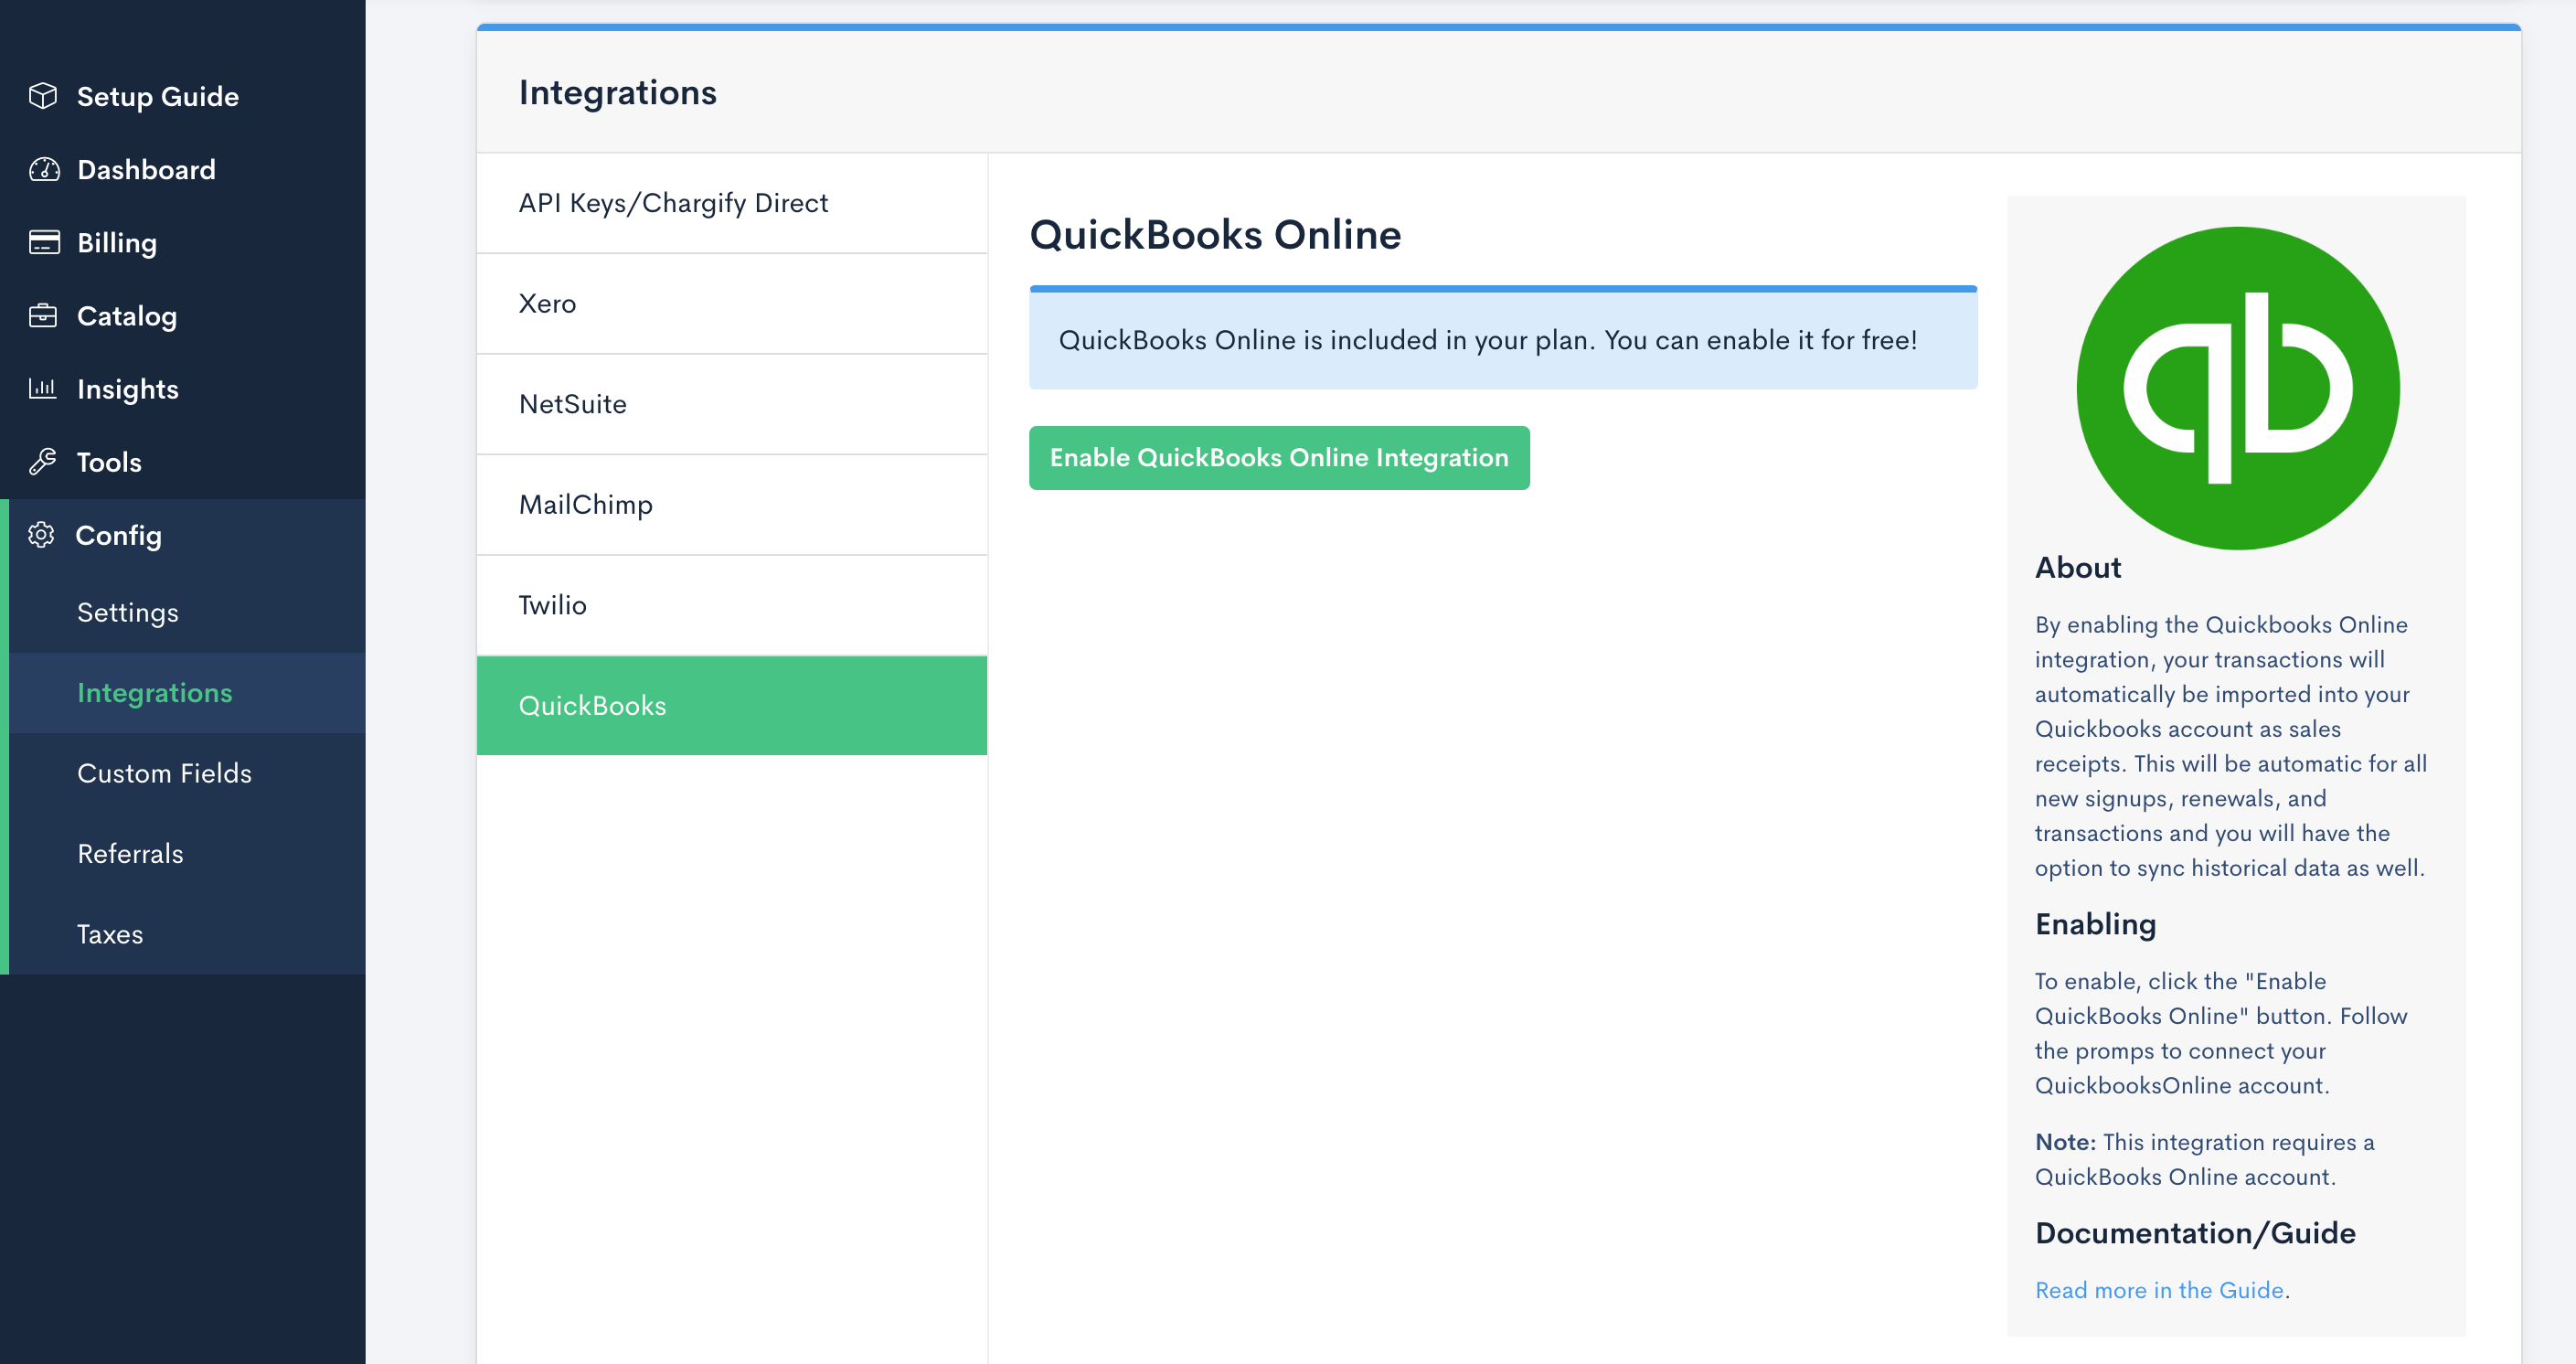Select the NetSuite integration

coord(732,404)
